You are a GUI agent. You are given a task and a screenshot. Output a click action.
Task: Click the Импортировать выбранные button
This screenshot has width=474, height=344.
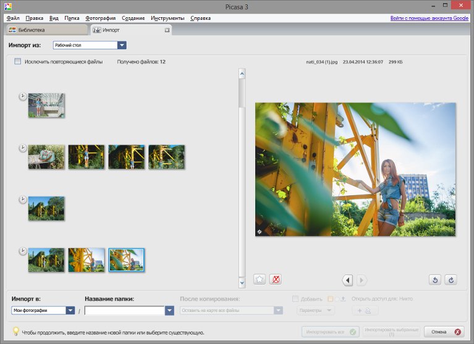pyautogui.click(x=391, y=332)
